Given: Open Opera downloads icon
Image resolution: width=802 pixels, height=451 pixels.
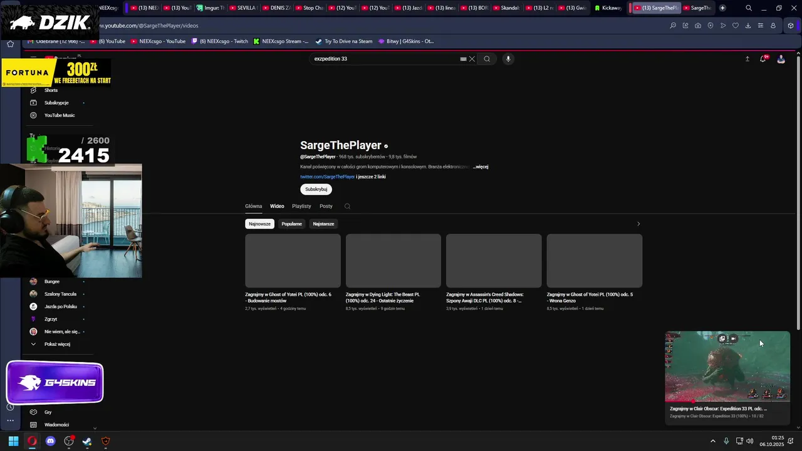Looking at the screenshot, I should (748, 26).
